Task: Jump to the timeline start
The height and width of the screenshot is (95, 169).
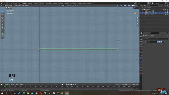Action: click(x=66, y=84)
